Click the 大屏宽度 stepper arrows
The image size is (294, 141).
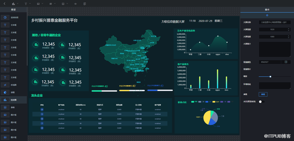click(x=288, y=29)
